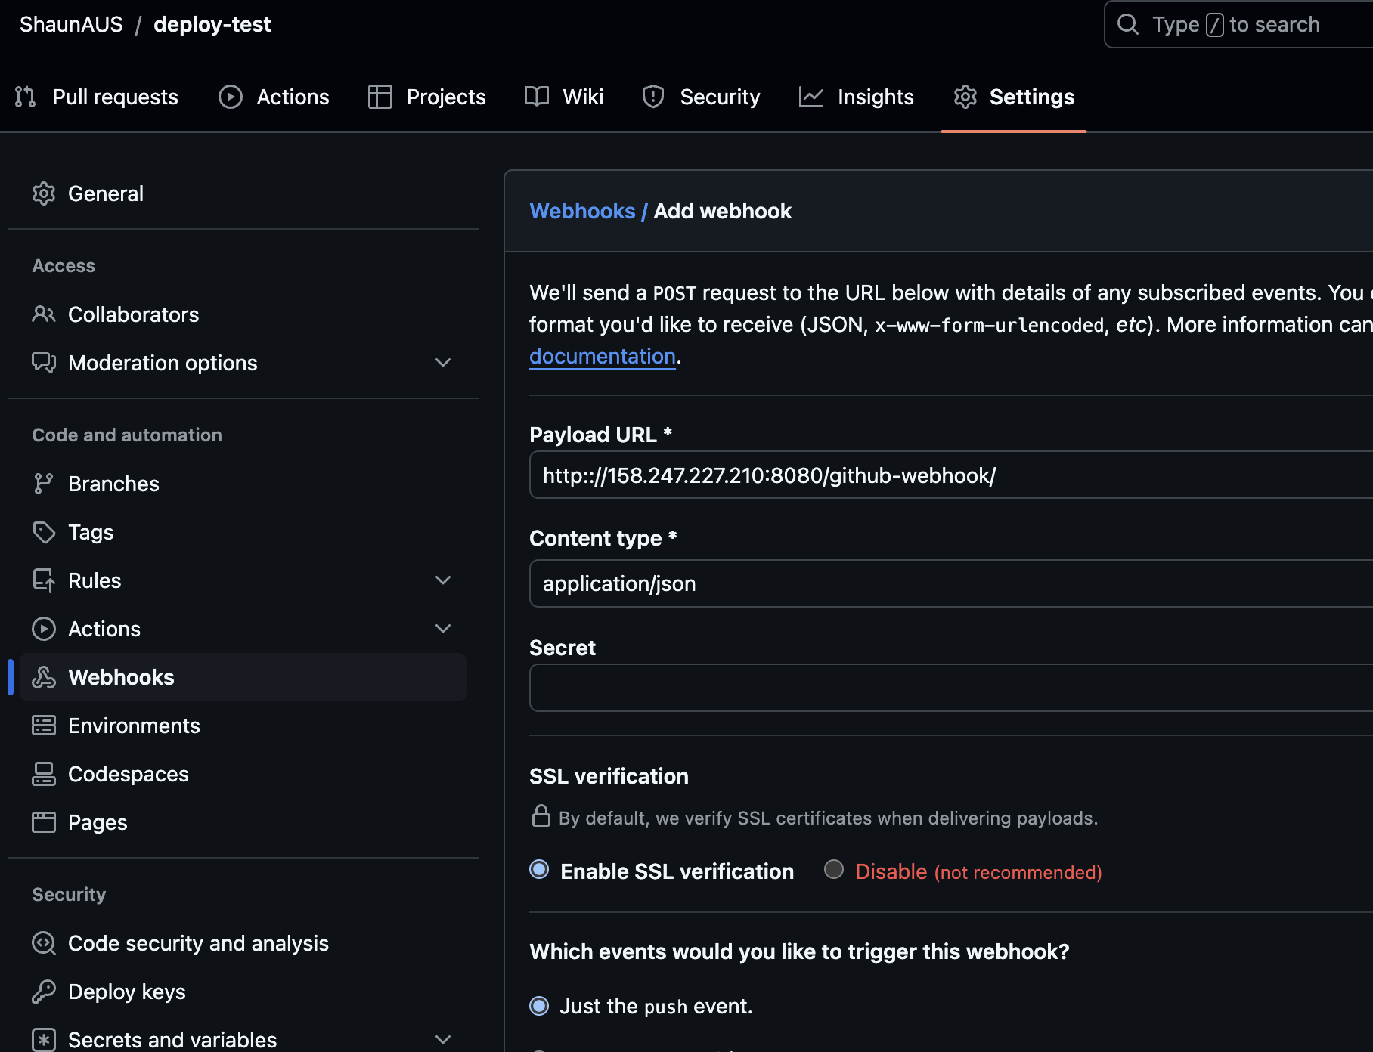The height and width of the screenshot is (1052, 1373).
Task: Click the Collaborators people icon
Action: 44,314
